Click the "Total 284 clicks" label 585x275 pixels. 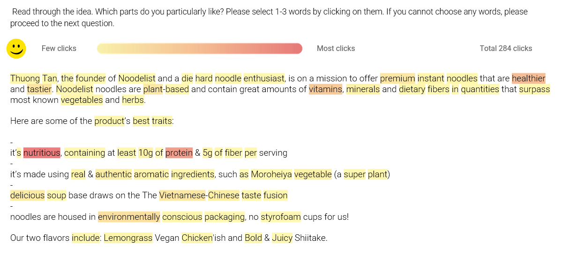(x=506, y=49)
